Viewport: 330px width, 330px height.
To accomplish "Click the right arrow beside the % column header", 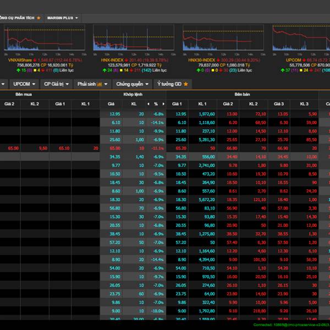I will click(163, 104).
